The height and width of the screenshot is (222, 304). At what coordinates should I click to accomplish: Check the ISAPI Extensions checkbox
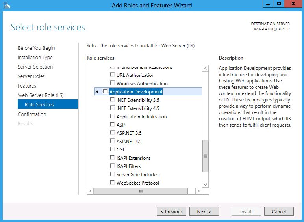(x=112, y=158)
